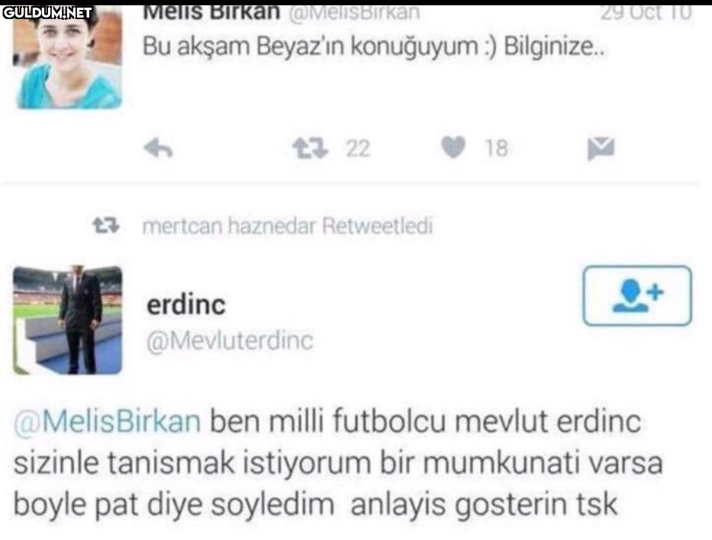The image size is (712, 540).
Task: Open the erdinc display name
Action: point(186,305)
